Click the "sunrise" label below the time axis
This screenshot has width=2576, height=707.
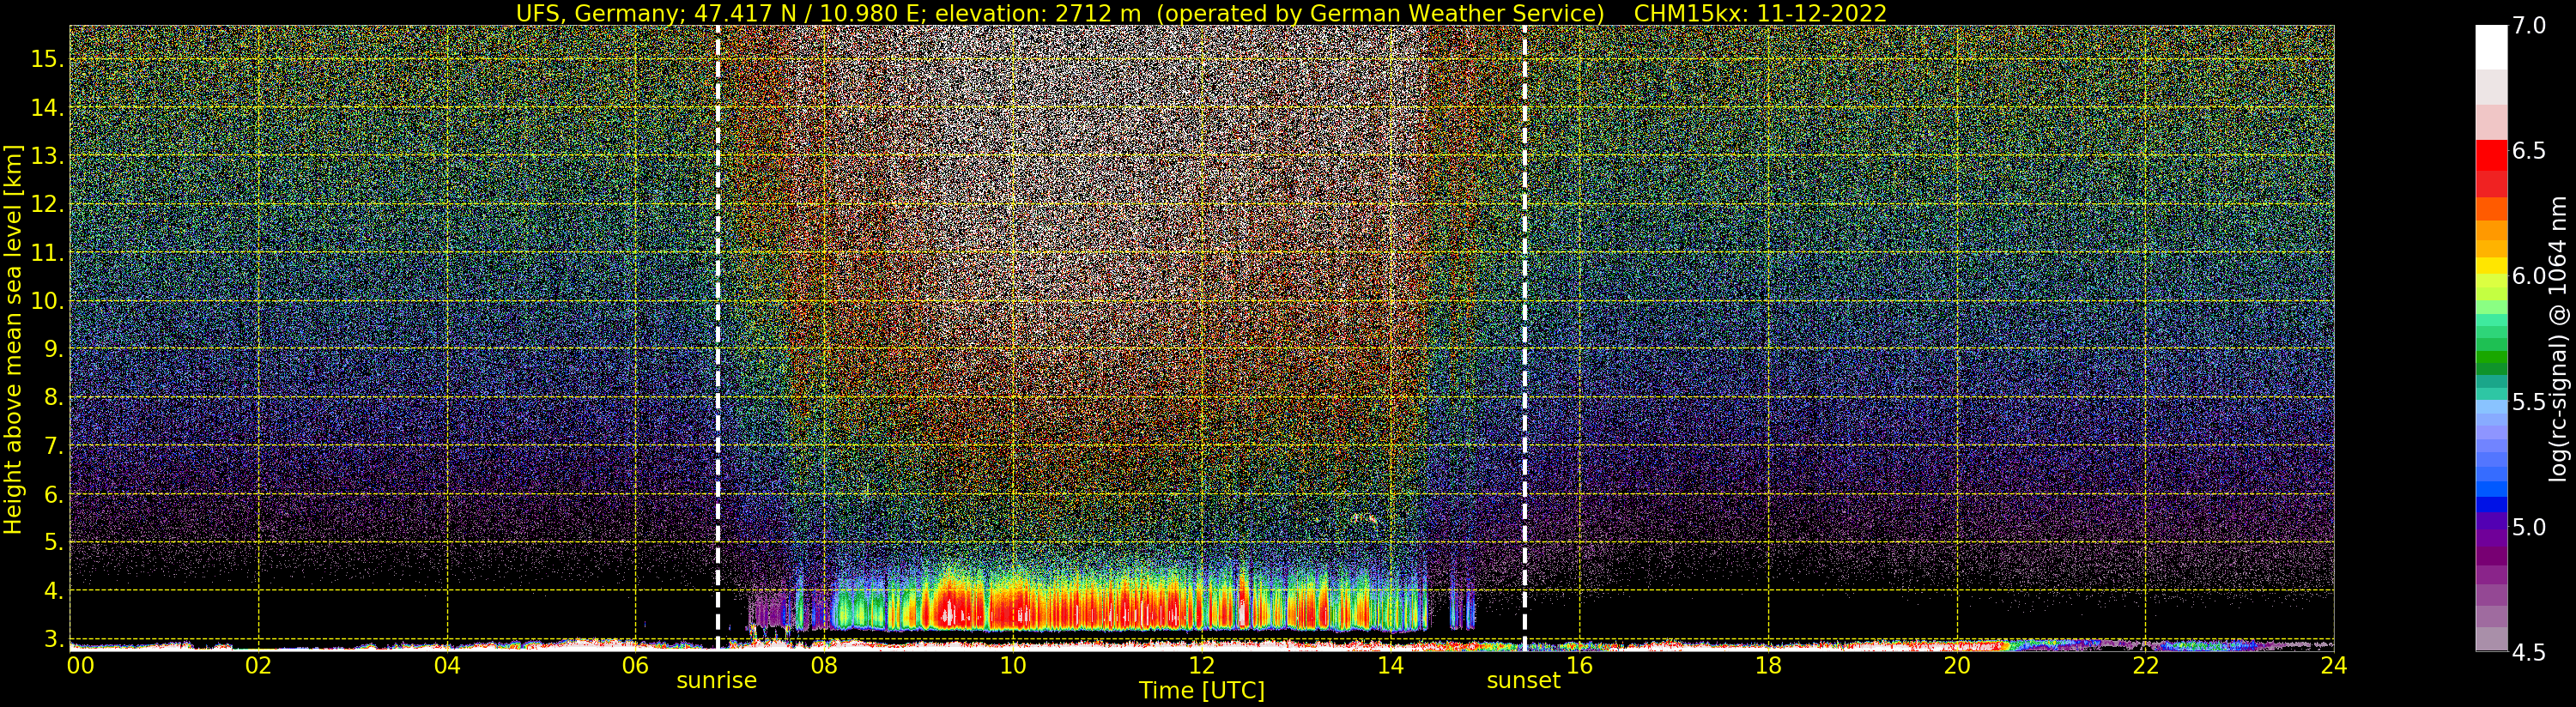(717, 681)
